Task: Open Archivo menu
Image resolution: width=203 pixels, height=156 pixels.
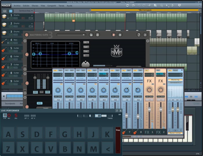Action: tap(17, 6)
